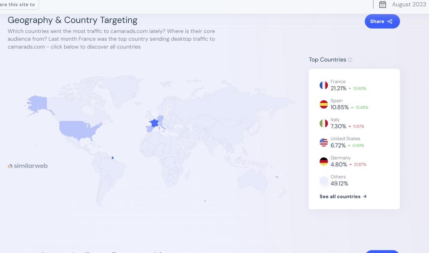Click the Similarweb logo watermark
429x253 pixels.
pos(28,166)
